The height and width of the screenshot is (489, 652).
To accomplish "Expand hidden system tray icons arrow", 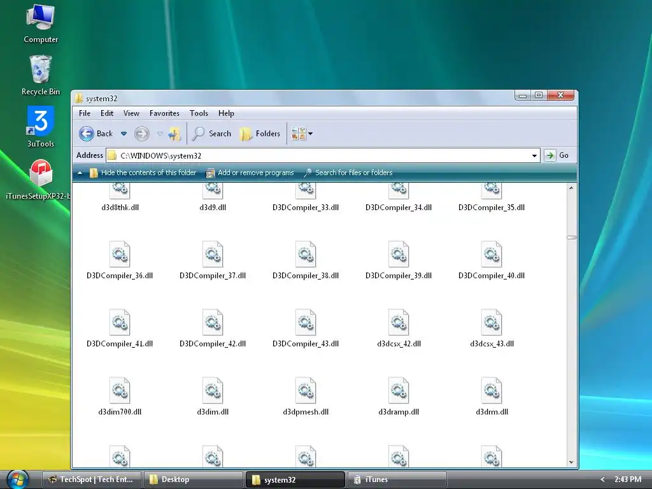I will [602, 479].
